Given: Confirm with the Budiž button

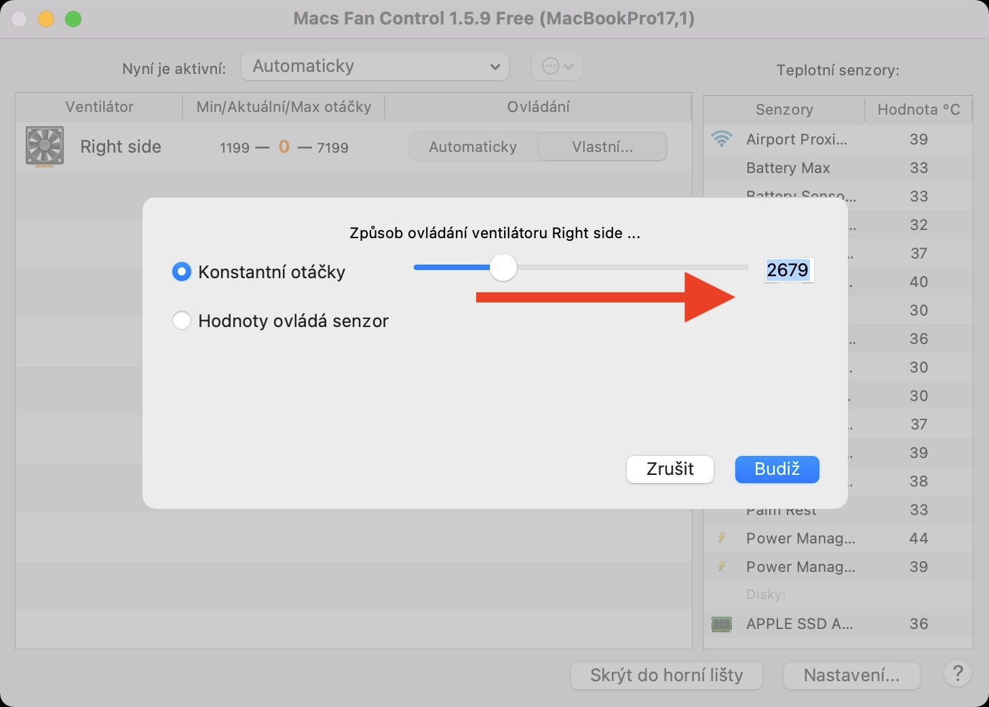Looking at the screenshot, I should click(777, 469).
